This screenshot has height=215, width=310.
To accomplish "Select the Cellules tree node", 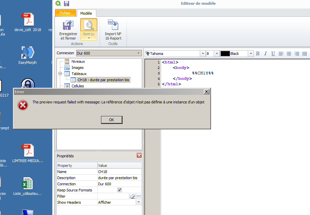I will (x=78, y=86).
